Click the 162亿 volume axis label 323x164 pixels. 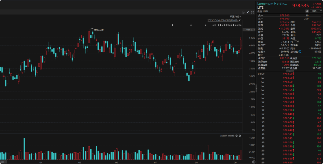tap(252, 138)
